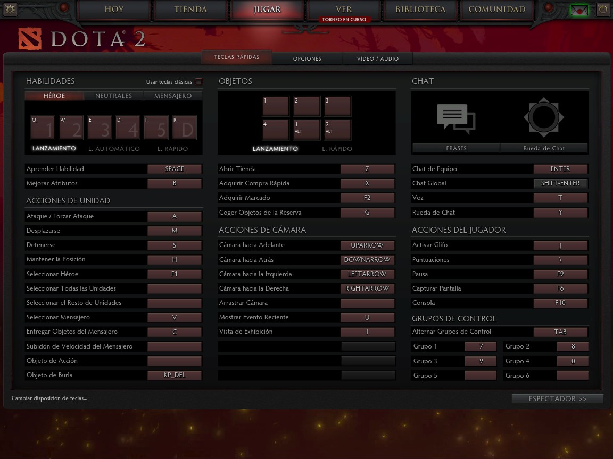613x459 pixels.
Task: Enable Usar teclas clásicas checkbox
Action: [198, 82]
